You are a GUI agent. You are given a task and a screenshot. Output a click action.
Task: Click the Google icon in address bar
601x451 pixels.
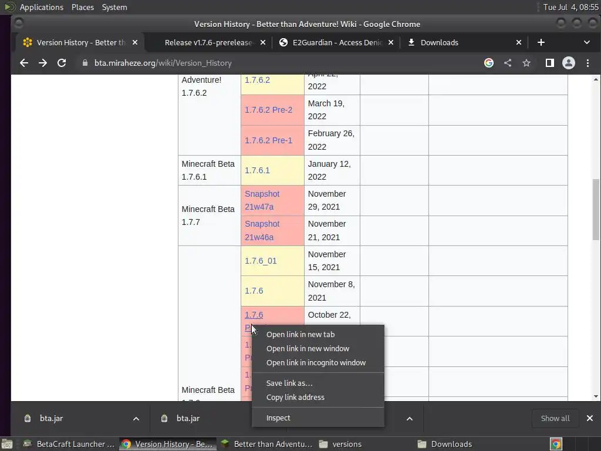coord(489,63)
